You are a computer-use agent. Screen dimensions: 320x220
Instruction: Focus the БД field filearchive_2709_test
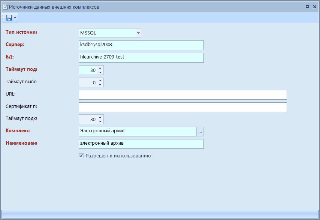[141, 58]
